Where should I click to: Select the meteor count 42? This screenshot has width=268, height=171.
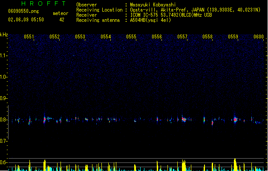(x=62, y=20)
